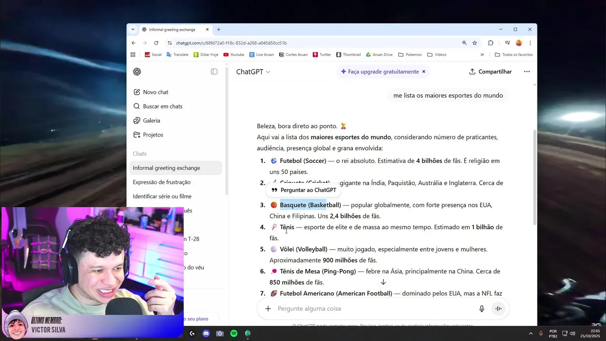Collapse the Chats section header
The width and height of the screenshot is (606, 341).
(x=140, y=153)
